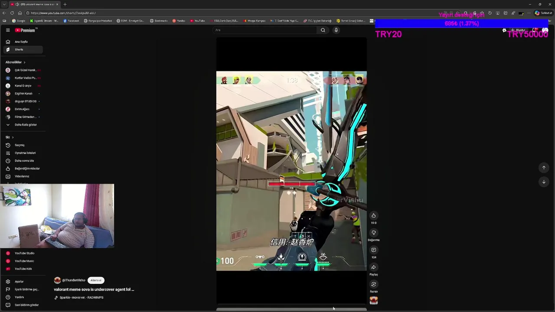This screenshot has height=312, width=555.
Task: Open Ezgi'nin Kanalı subscription
Action: (23, 94)
